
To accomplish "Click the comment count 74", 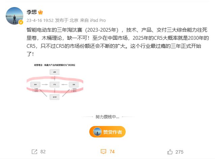I will (112, 152).
